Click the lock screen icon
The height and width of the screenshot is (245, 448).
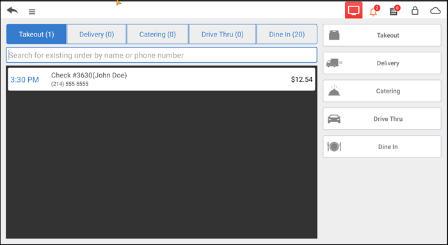tap(415, 11)
